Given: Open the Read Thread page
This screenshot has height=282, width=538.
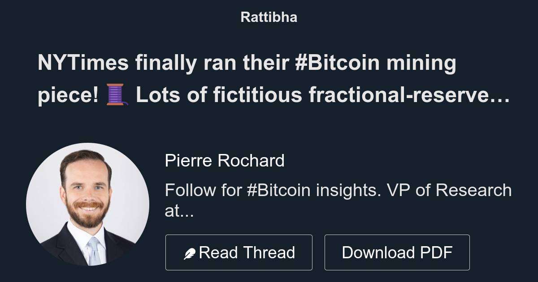Looking at the screenshot, I should coord(239,252).
